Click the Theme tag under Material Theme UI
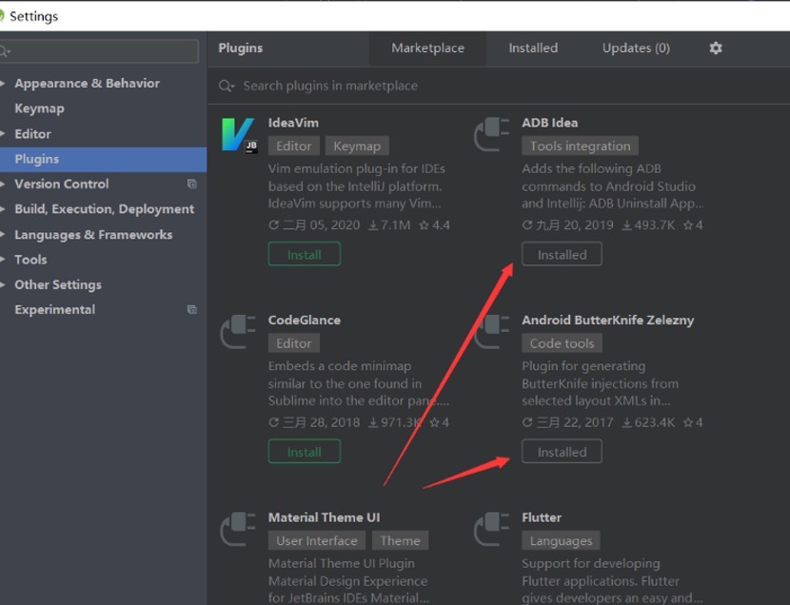The image size is (790, 605). (x=400, y=540)
